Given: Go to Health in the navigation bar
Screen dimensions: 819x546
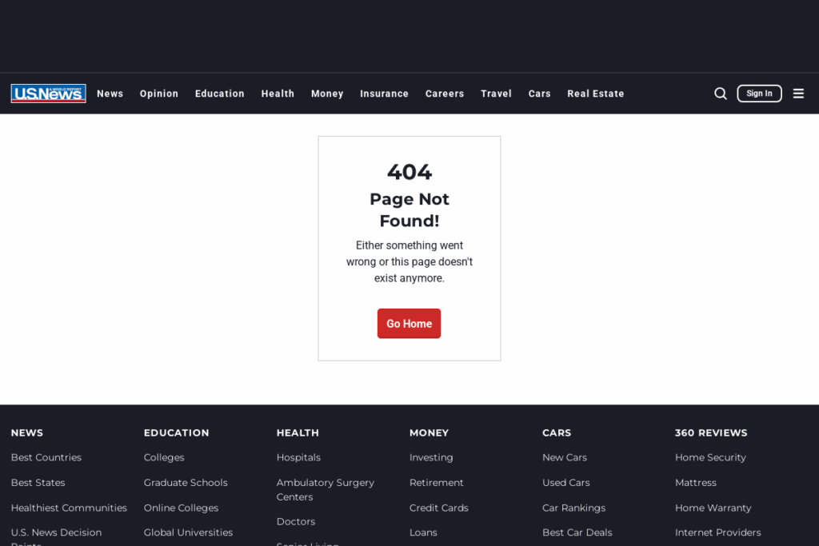Looking at the screenshot, I should pyautogui.click(x=278, y=94).
